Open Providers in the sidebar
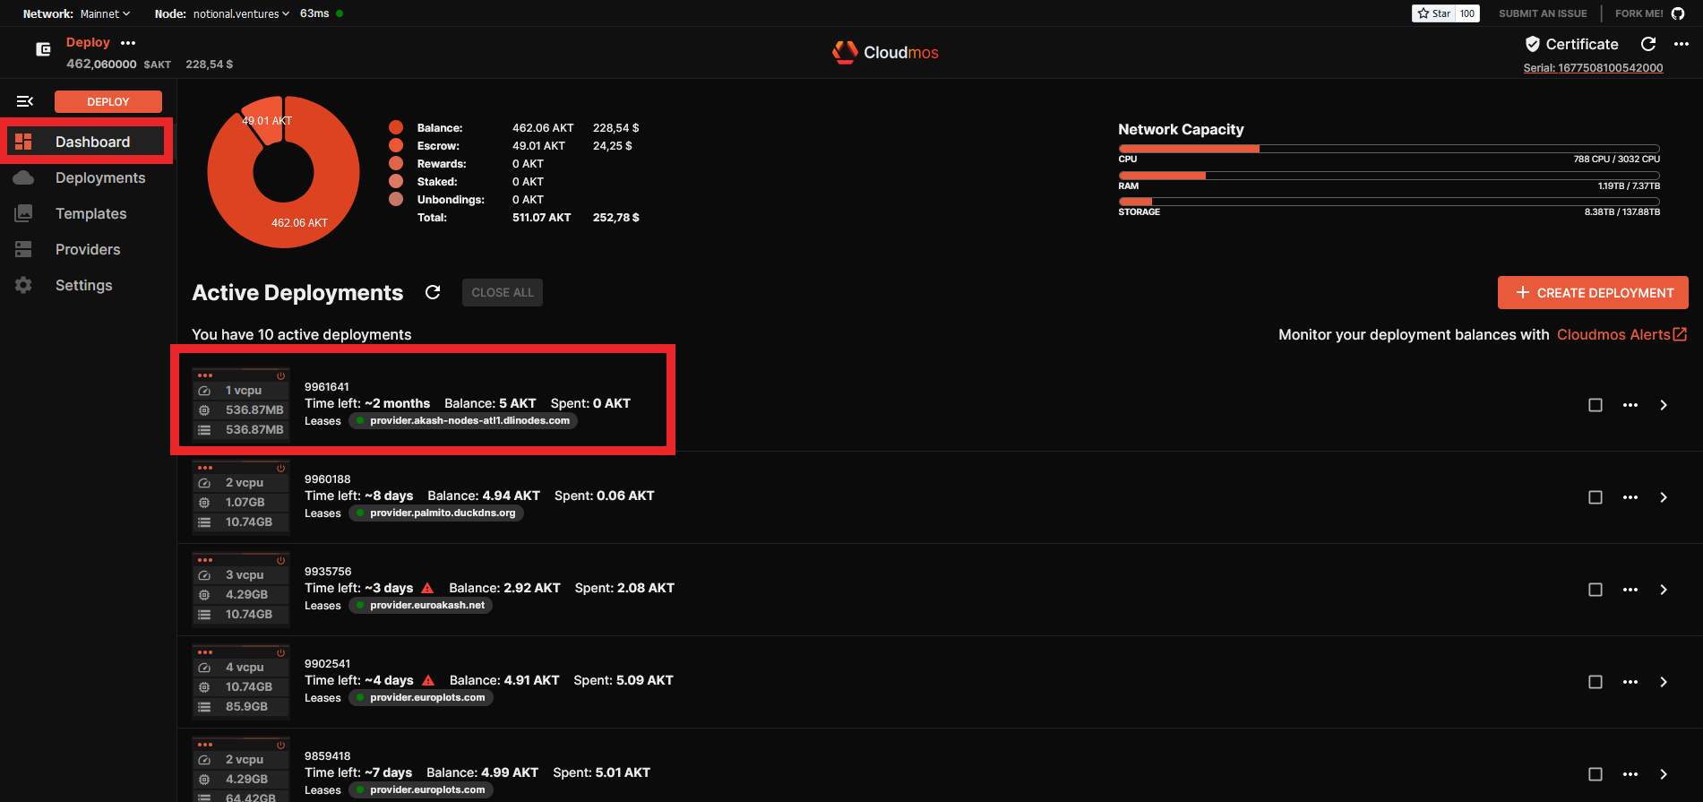The width and height of the screenshot is (1703, 802). pos(87,249)
